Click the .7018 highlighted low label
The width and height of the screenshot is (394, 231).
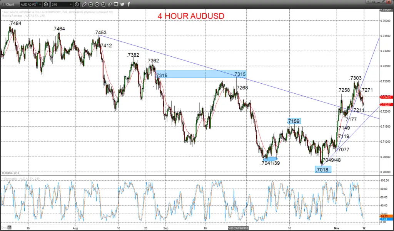pyautogui.click(x=323, y=170)
